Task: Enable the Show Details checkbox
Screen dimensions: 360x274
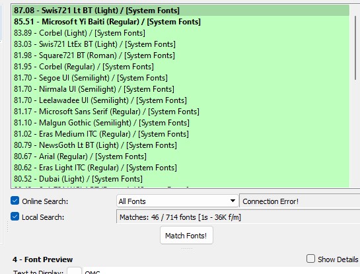Action: [x=310, y=259]
